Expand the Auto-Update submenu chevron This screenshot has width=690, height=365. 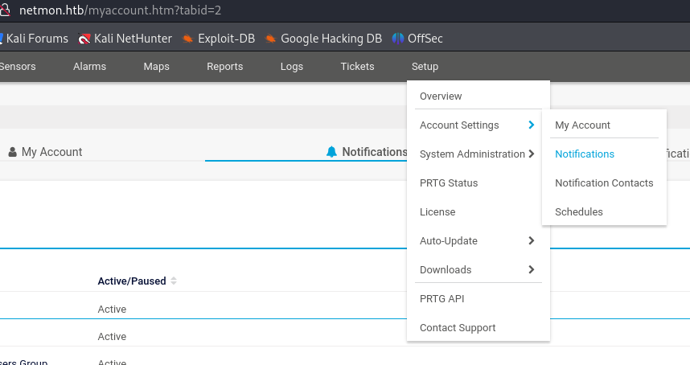click(x=531, y=240)
